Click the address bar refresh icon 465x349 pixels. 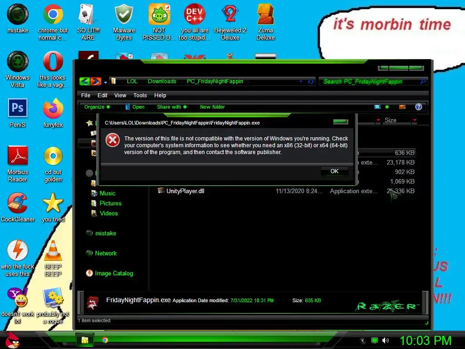coord(311,81)
